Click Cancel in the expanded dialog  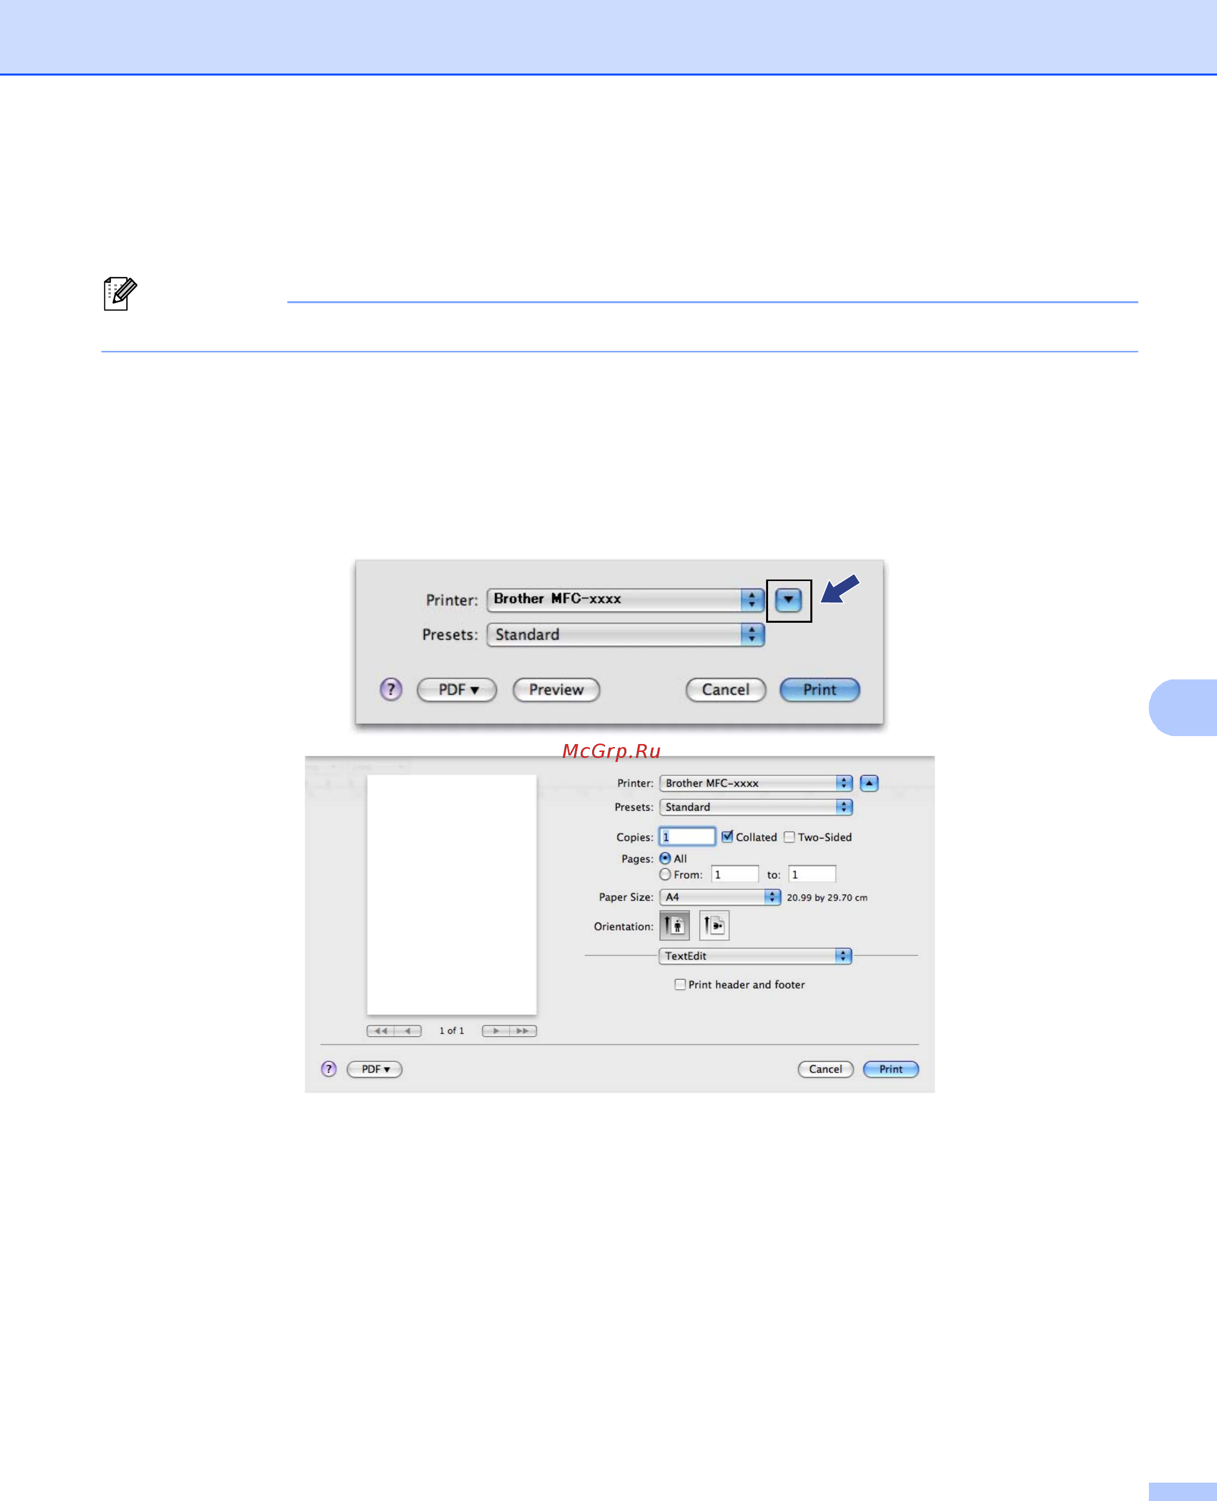coord(825,1069)
